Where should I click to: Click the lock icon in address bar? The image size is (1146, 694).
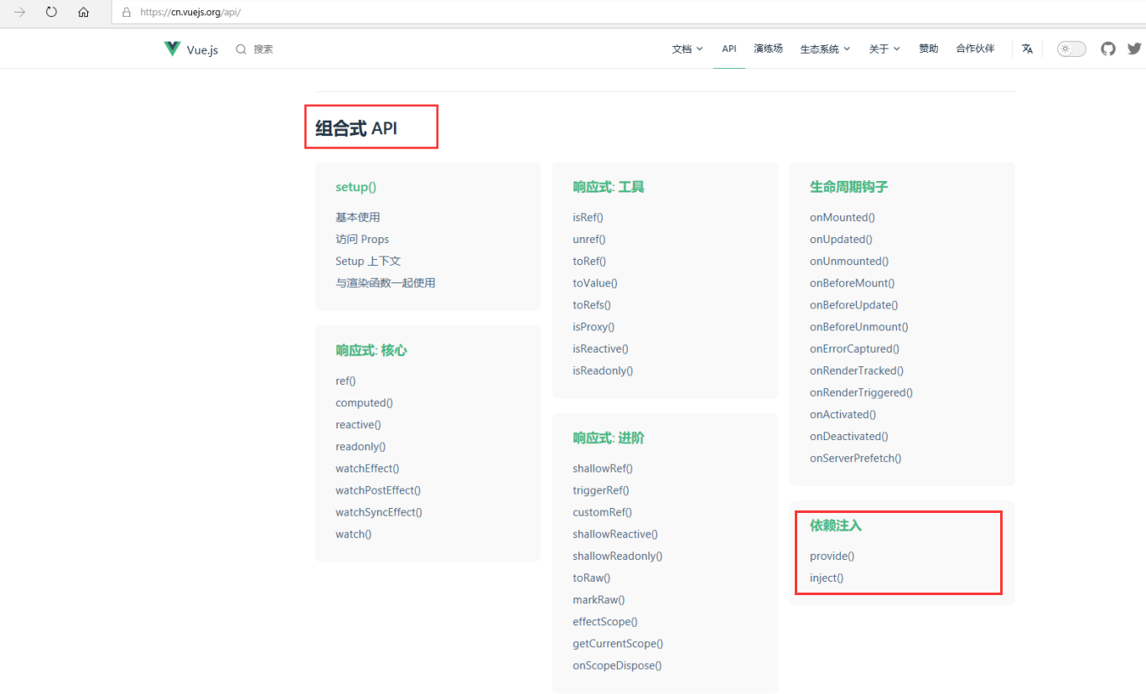click(127, 13)
